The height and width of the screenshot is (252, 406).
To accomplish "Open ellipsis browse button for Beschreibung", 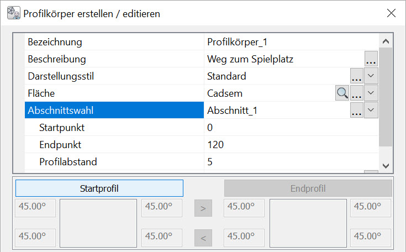I will pos(371,59).
